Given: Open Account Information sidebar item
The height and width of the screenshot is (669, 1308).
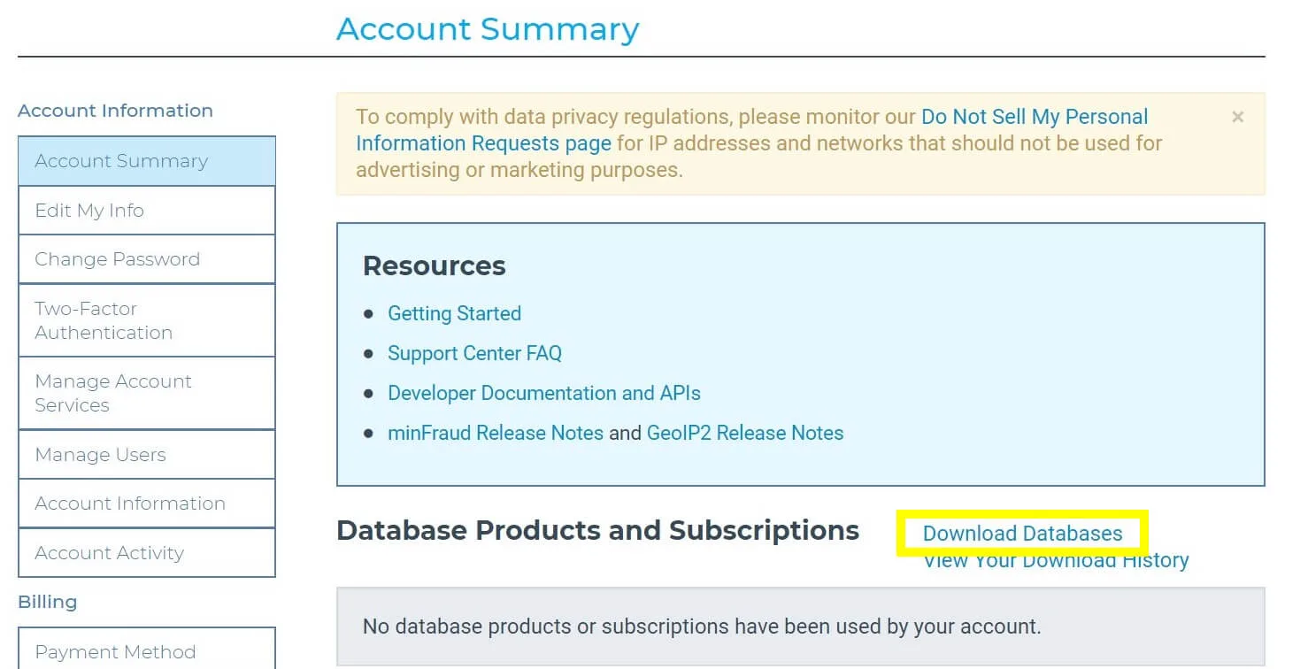Looking at the screenshot, I should pyautogui.click(x=147, y=504).
